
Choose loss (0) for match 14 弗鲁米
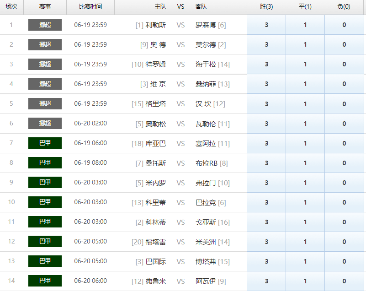(344, 281)
